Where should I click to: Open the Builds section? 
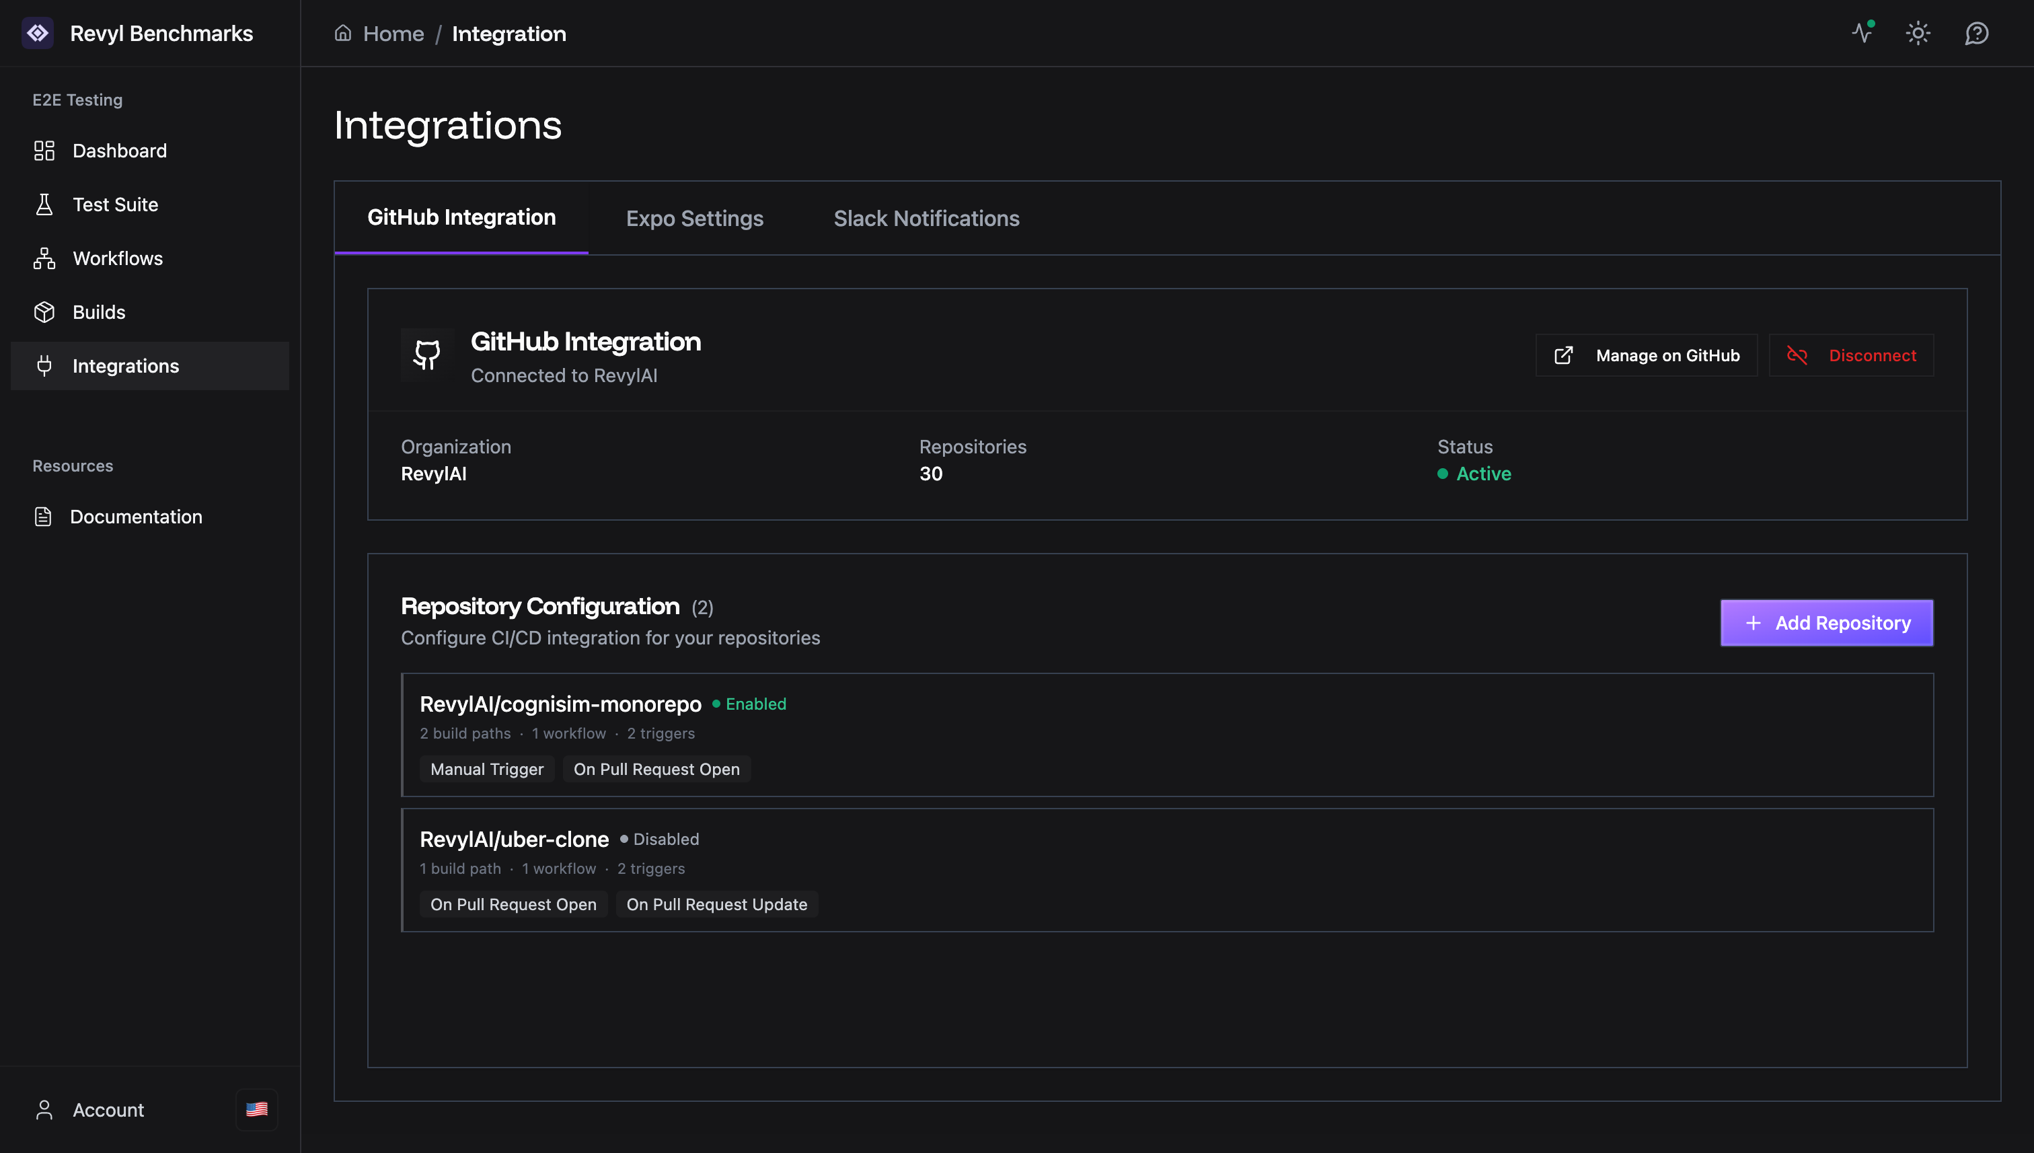point(99,311)
